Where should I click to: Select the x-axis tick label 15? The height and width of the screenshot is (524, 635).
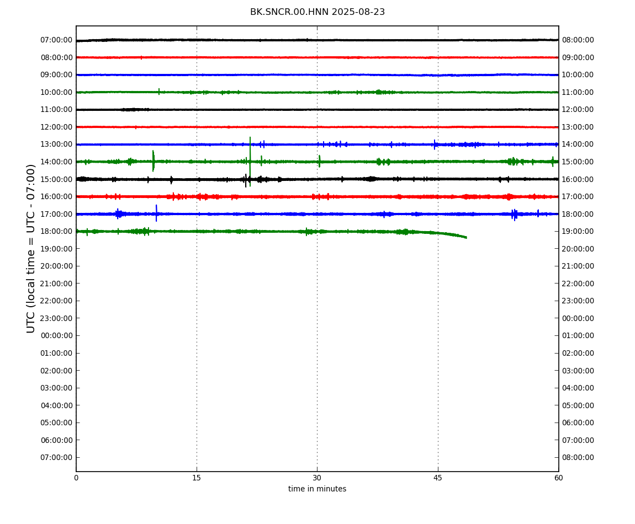point(197,478)
